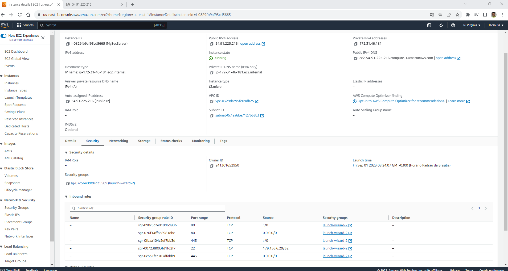Select the Security tab
This screenshot has width=508, height=271.
[93, 141]
